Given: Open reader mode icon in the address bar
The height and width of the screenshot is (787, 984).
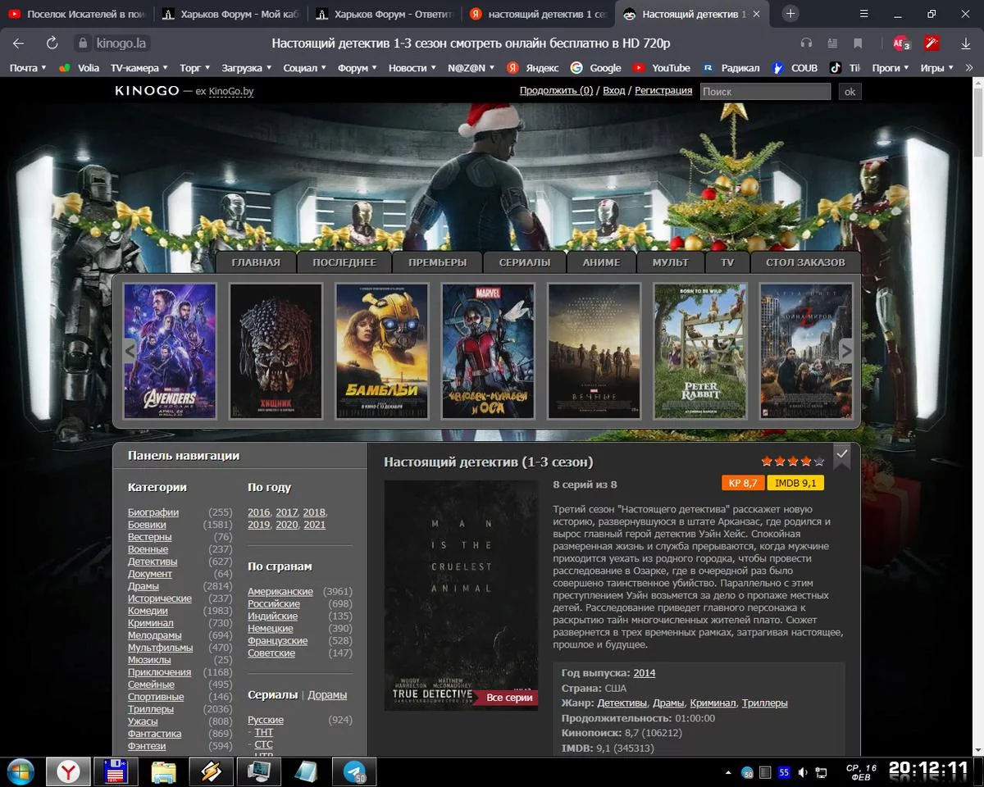Looking at the screenshot, I should coord(832,43).
